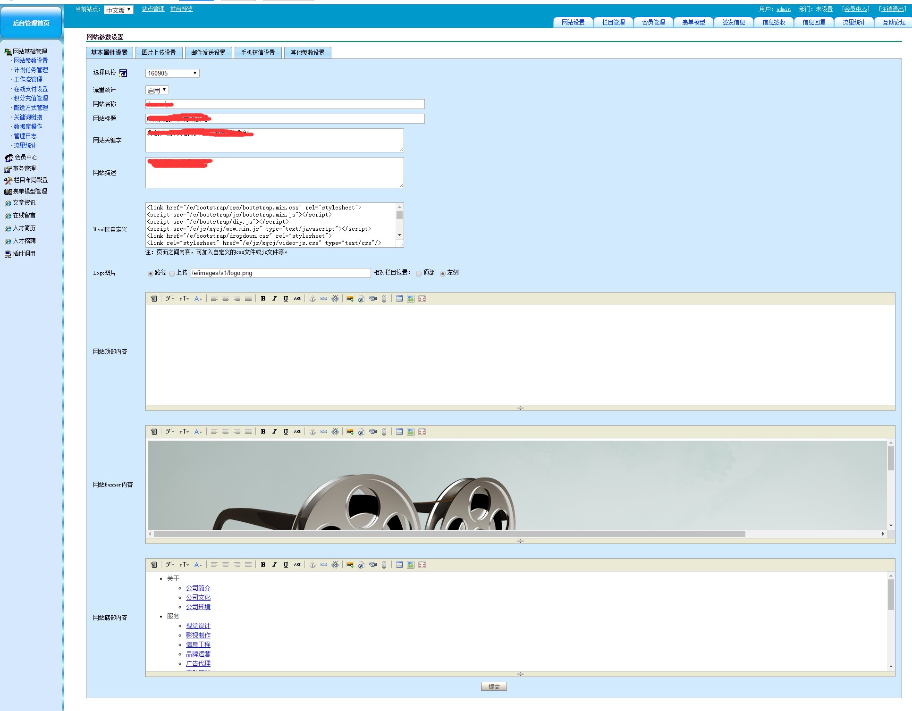
Task: Click the style preview icon next to 选择风格
Action: (x=123, y=73)
